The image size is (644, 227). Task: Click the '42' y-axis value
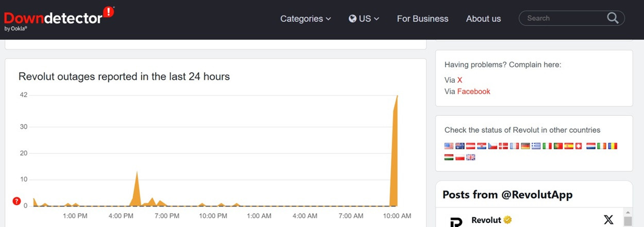pos(23,95)
